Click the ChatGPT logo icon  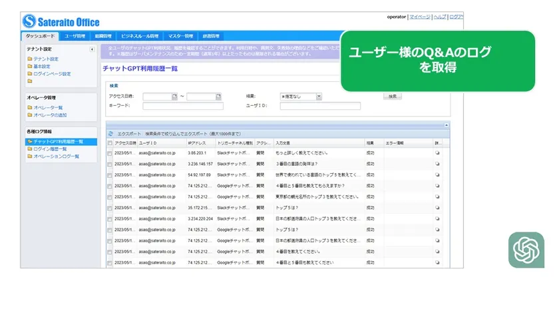526,250
